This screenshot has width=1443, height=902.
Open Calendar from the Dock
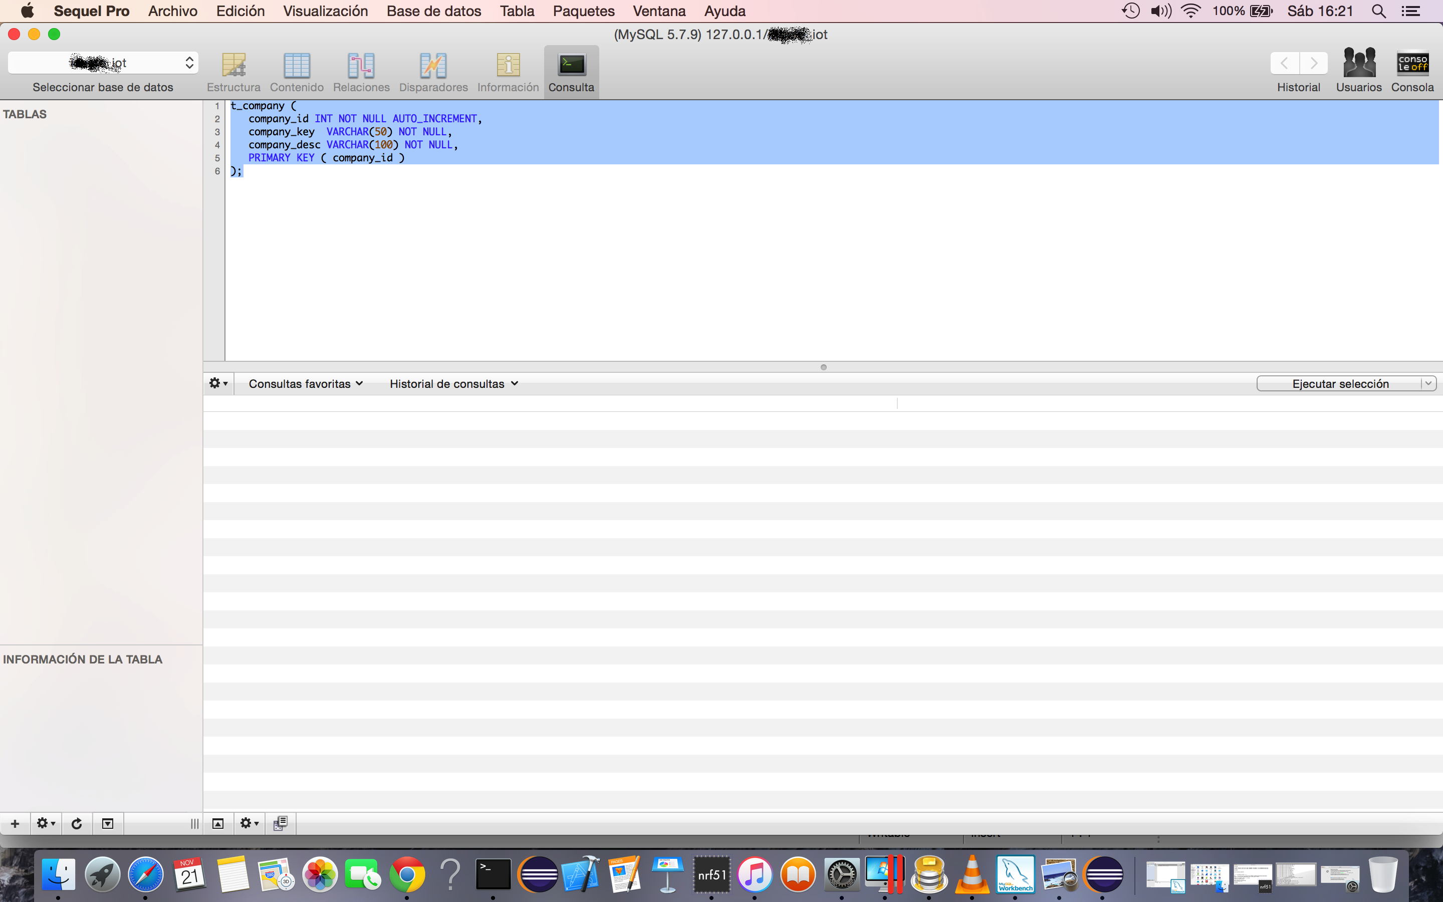[189, 874]
